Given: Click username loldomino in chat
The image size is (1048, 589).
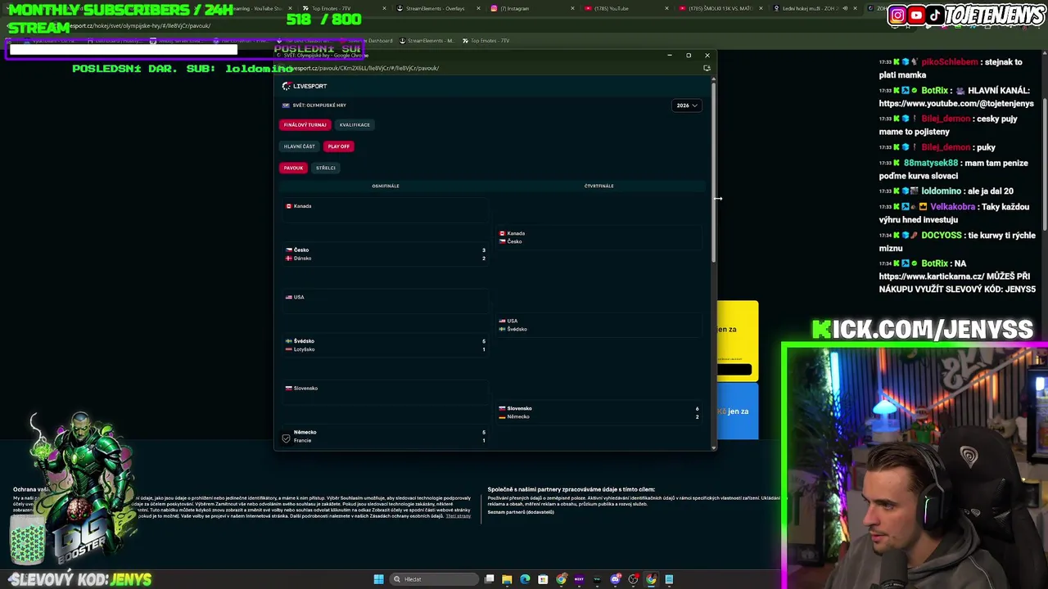Looking at the screenshot, I should [943, 191].
